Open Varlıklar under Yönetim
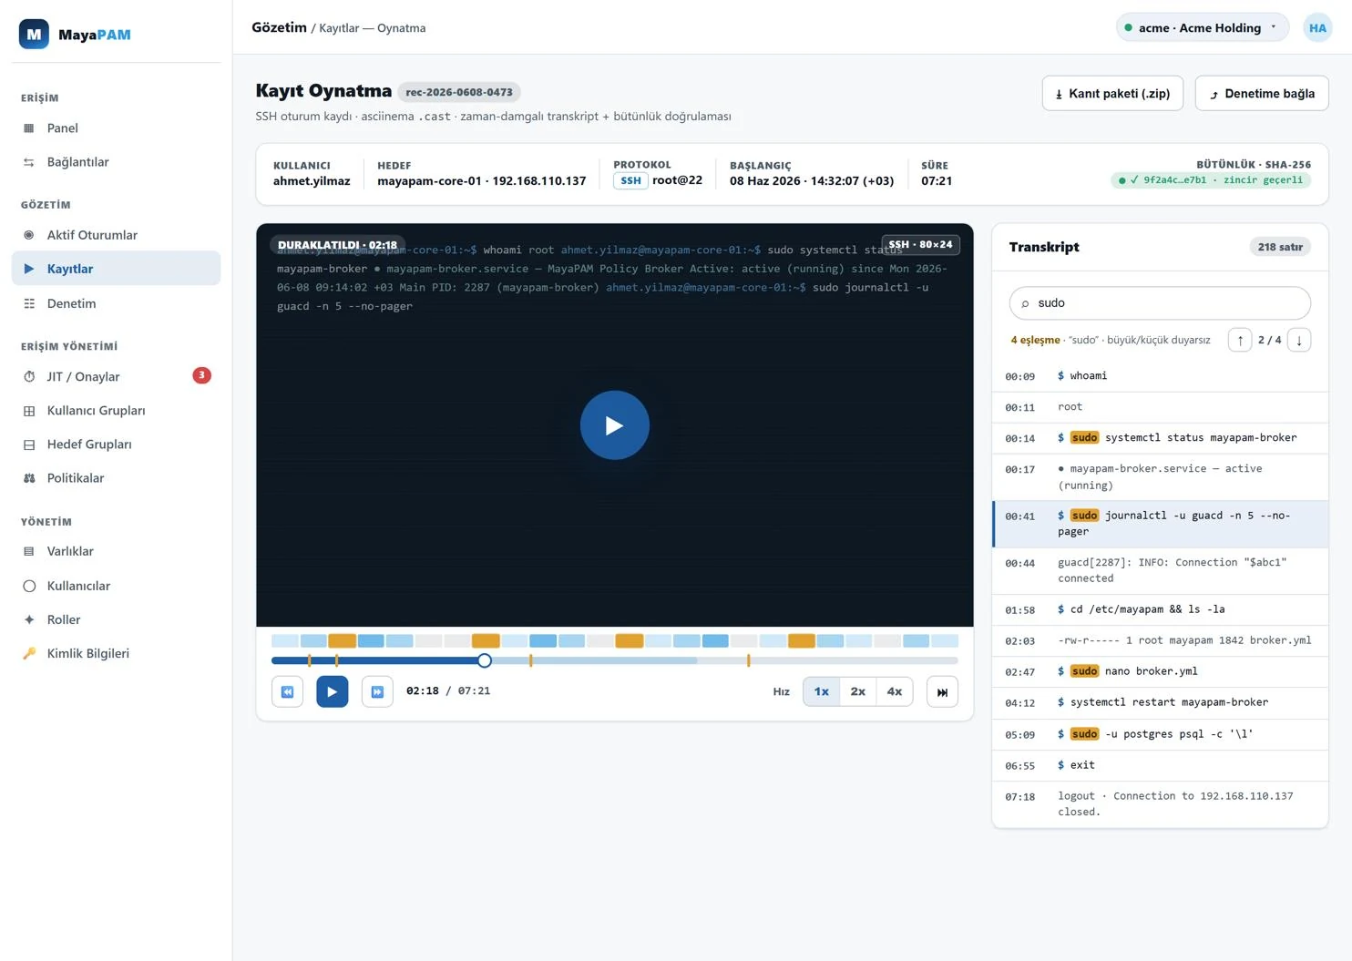The image size is (1352, 961). click(x=116, y=551)
